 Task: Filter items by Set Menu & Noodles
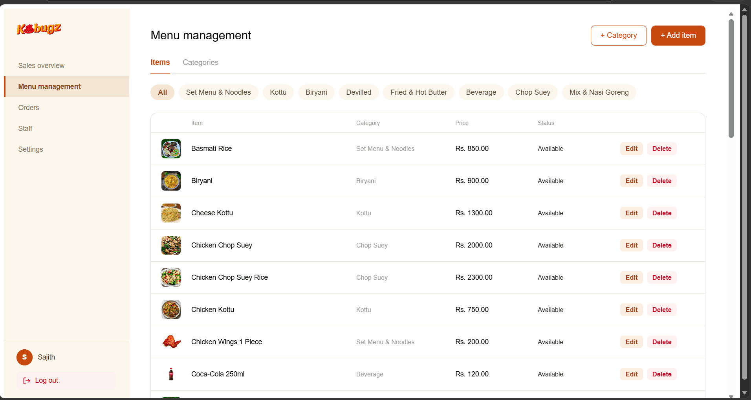pos(218,92)
